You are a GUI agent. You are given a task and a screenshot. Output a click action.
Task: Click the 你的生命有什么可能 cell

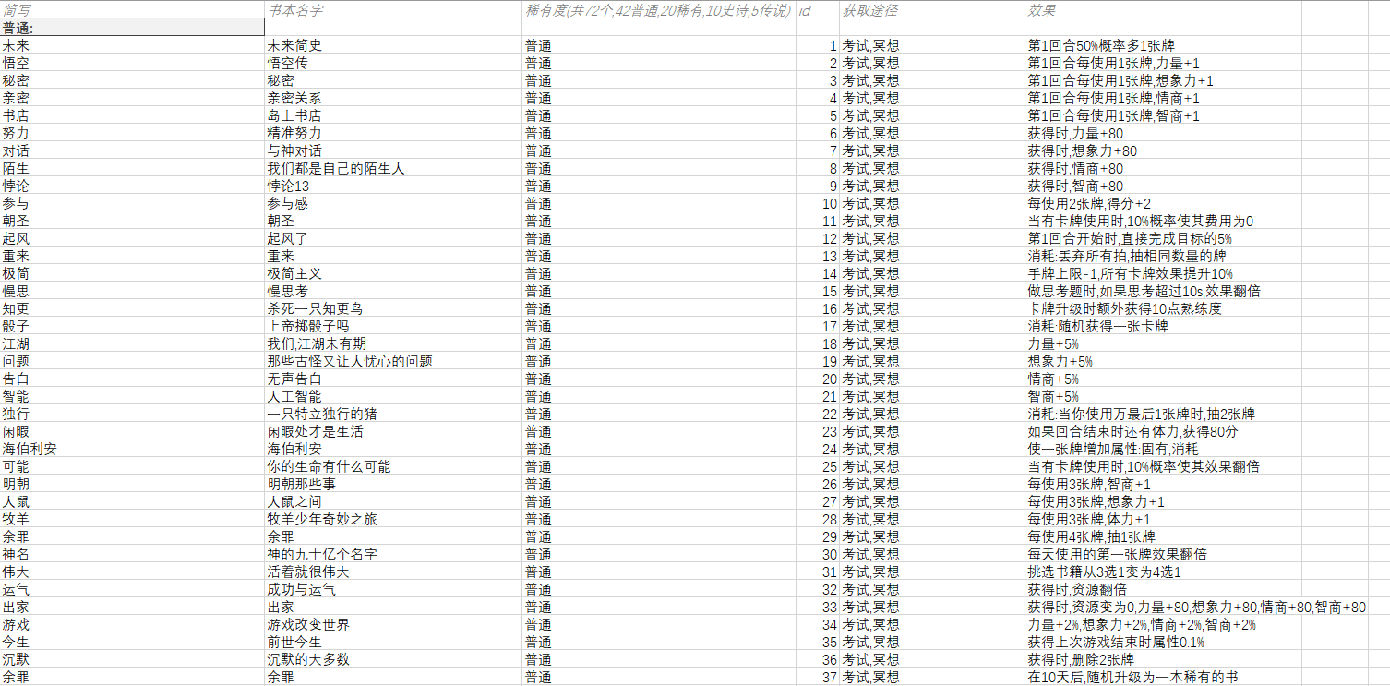(393, 466)
